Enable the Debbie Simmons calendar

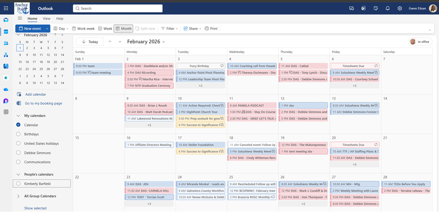[x=18, y=153]
